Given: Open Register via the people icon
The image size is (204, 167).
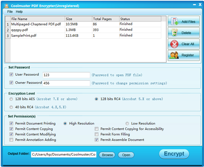Looking at the screenshot, I should (x=174, y=55).
